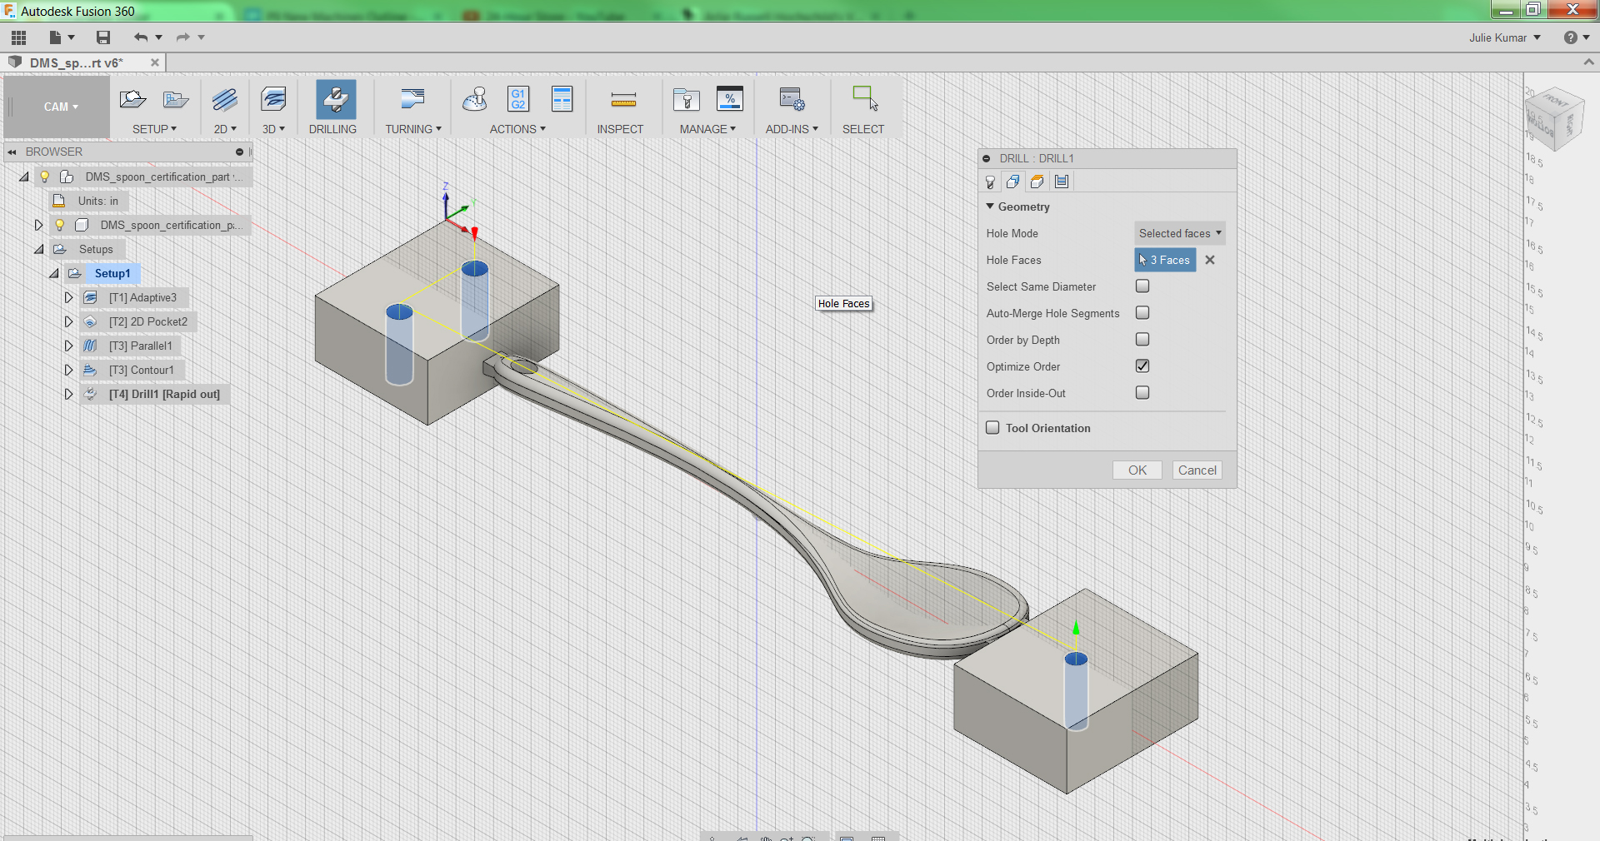Switch to the Heights tab in Drill dialog
This screenshot has height=841, width=1600.
tap(1037, 182)
